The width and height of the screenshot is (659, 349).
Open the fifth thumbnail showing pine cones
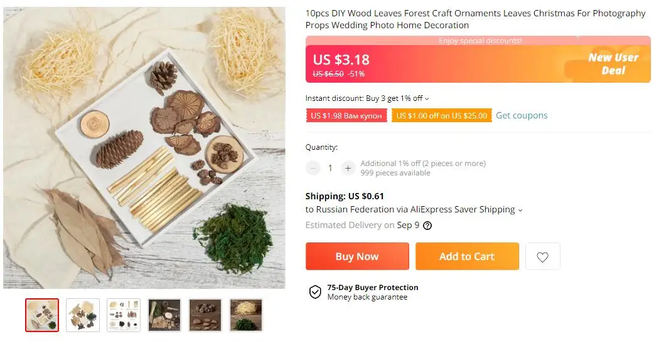pos(205,315)
